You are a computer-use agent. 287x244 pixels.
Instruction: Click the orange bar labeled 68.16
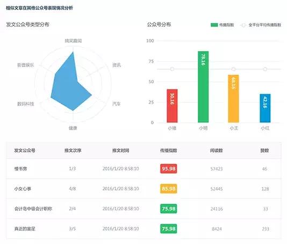pyautogui.click(x=233, y=99)
